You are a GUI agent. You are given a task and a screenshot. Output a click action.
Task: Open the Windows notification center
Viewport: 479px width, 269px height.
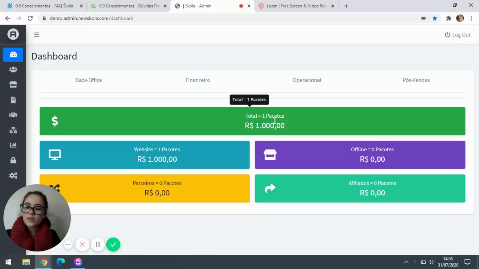click(467, 262)
